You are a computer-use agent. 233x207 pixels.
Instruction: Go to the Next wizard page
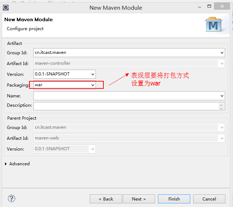[x=139, y=199]
